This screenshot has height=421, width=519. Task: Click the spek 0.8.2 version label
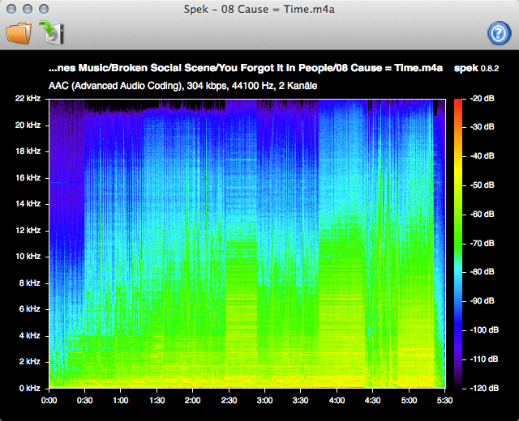(476, 68)
